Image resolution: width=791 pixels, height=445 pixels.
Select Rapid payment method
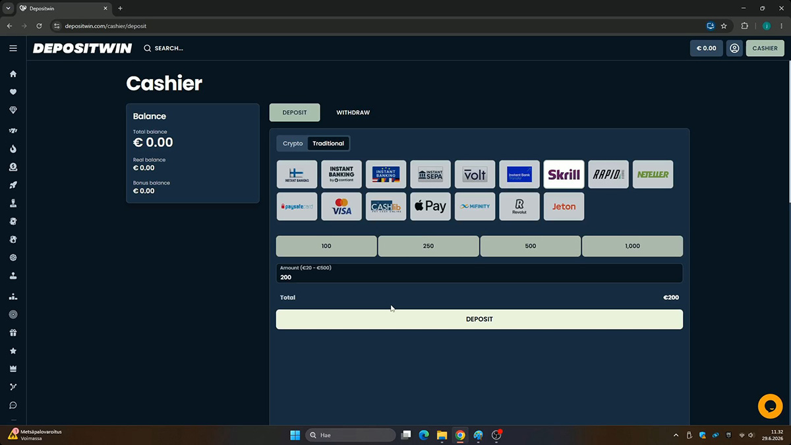[x=608, y=175]
